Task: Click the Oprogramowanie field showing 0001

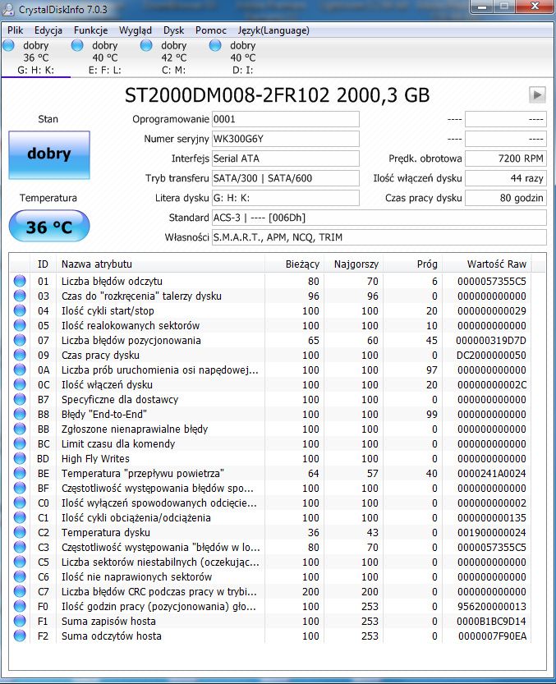Action: point(286,119)
